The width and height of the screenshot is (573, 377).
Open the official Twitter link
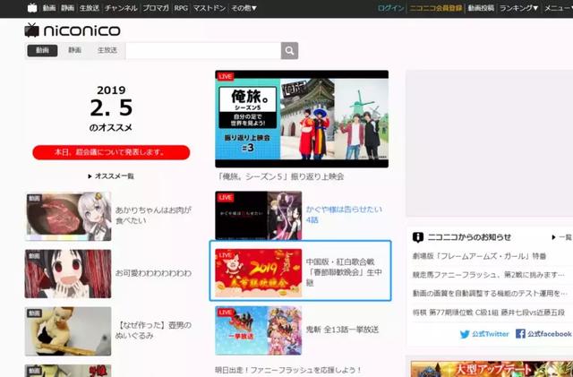[x=484, y=334]
